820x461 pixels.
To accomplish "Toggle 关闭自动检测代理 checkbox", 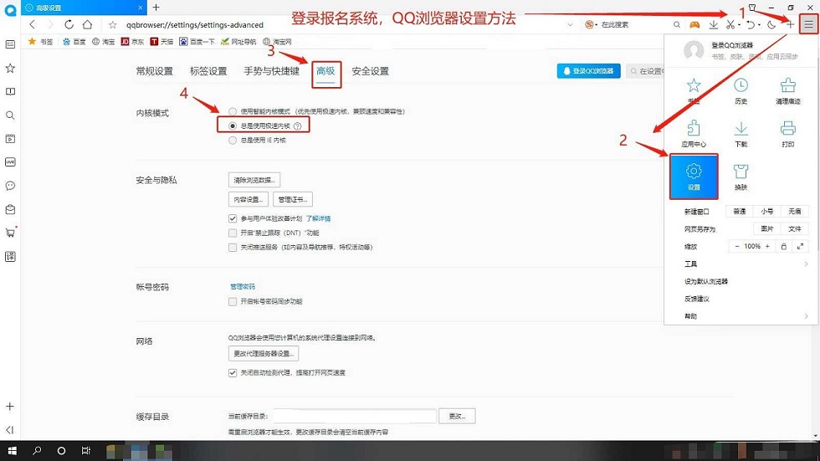I will pos(233,372).
